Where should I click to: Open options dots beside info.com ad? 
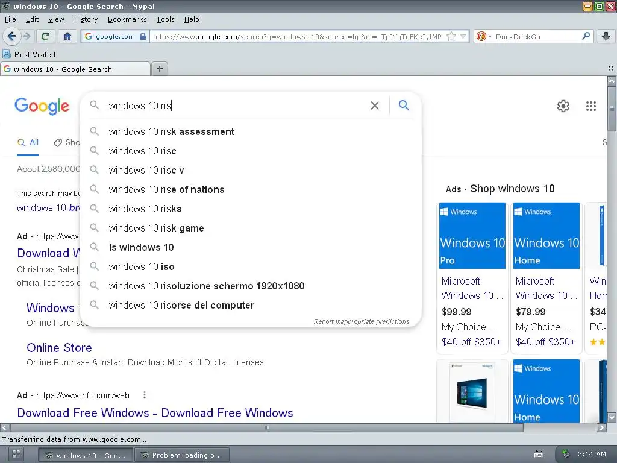145,395
